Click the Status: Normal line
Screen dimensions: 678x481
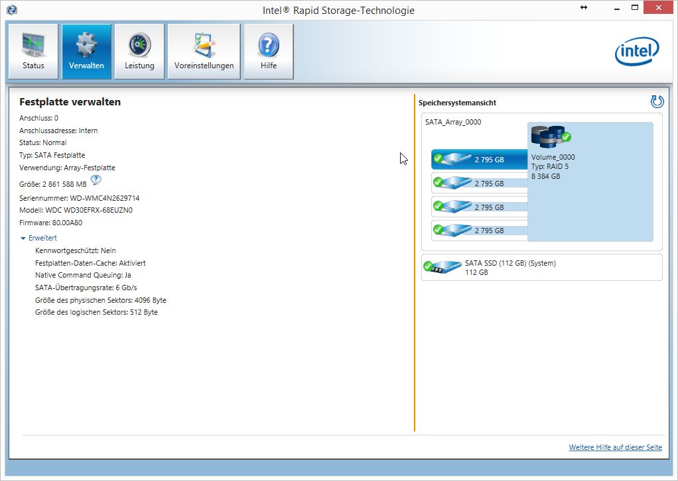[43, 142]
